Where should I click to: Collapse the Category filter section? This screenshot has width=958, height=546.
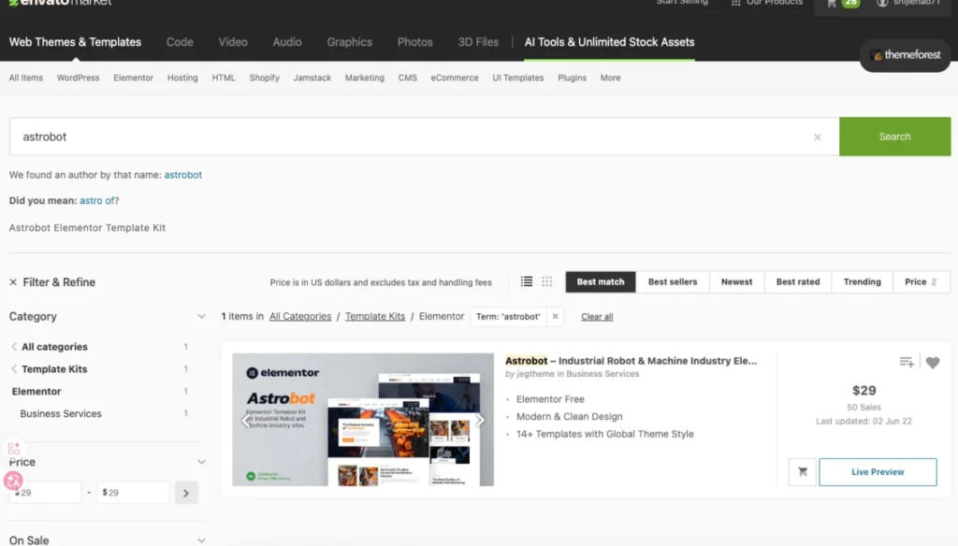point(201,316)
